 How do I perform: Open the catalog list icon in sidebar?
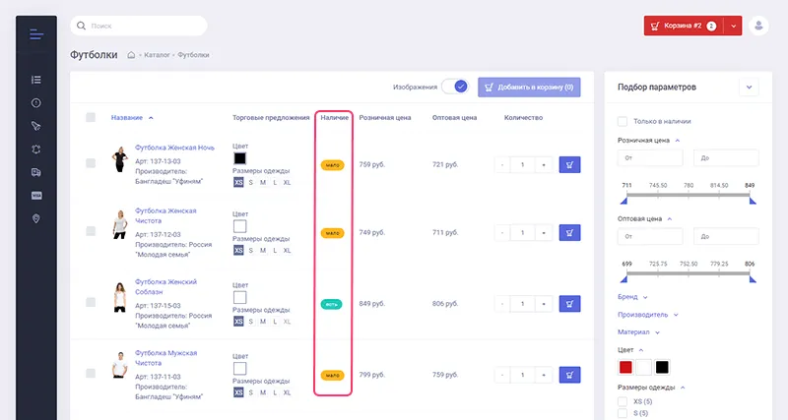(36, 80)
